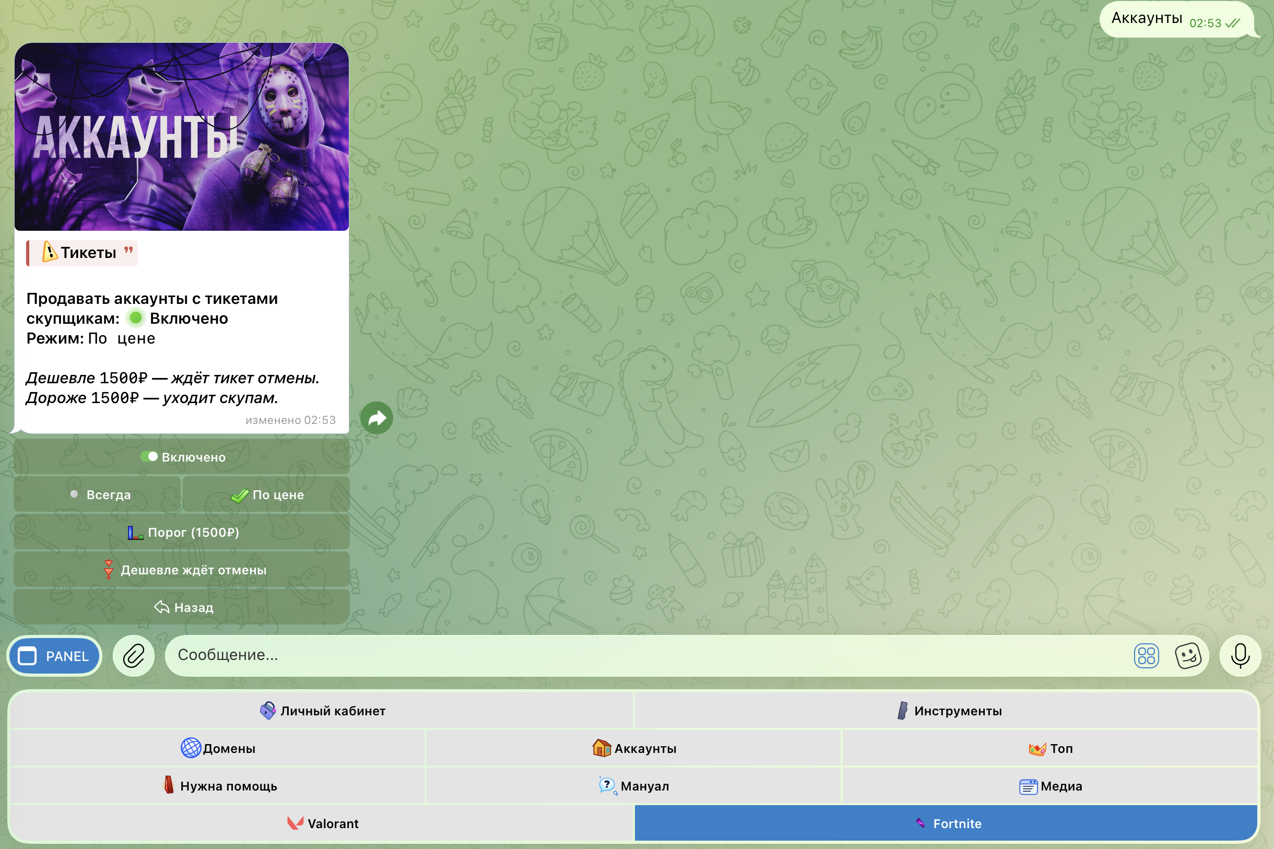
Task: Click the text Дешевле 1500₽ — ждёт тикет отмены
Action: [173, 378]
